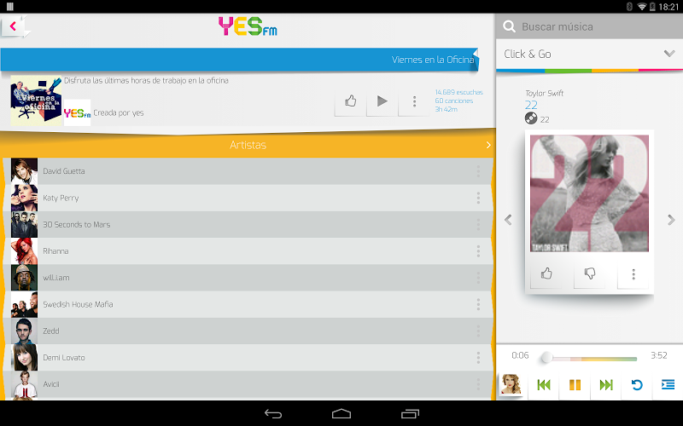This screenshot has height=426, width=683.
Task: Select will.i.am artist row
Action: 248,278
